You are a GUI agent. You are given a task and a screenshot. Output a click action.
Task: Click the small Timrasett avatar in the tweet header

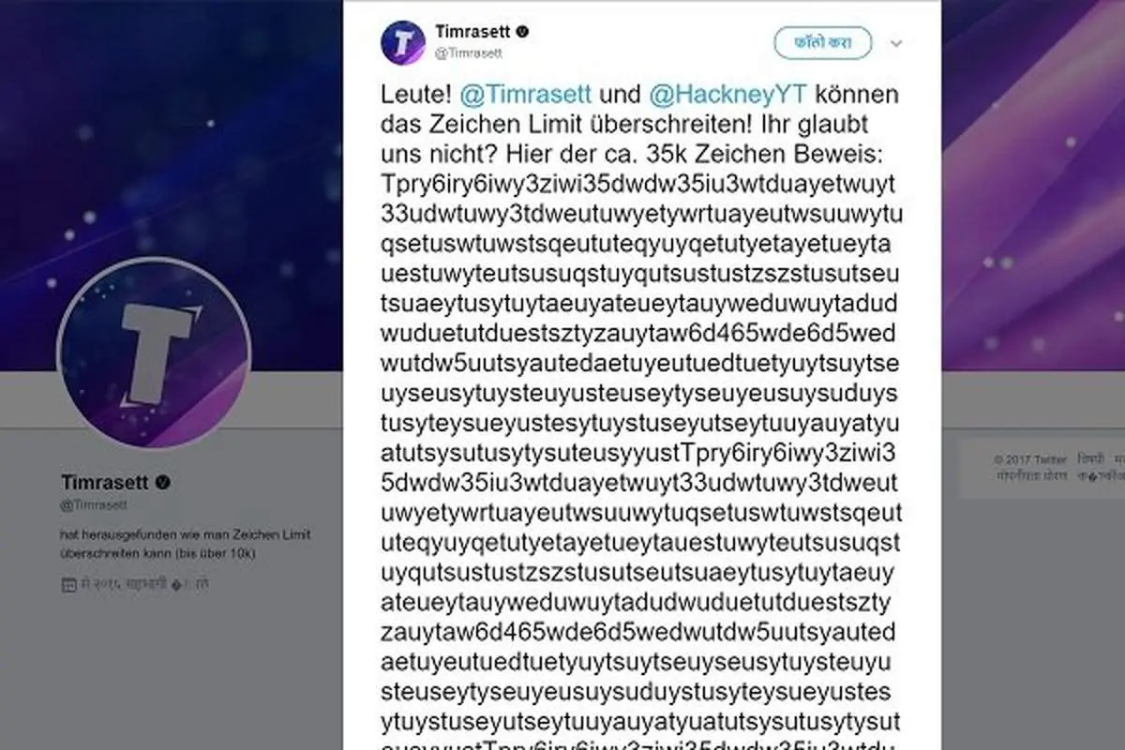tap(403, 42)
